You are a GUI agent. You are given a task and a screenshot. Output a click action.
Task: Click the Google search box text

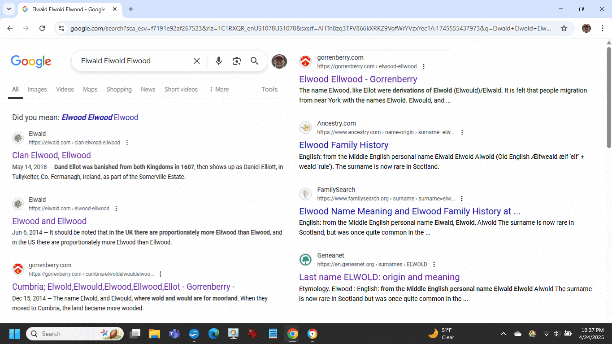click(x=116, y=61)
